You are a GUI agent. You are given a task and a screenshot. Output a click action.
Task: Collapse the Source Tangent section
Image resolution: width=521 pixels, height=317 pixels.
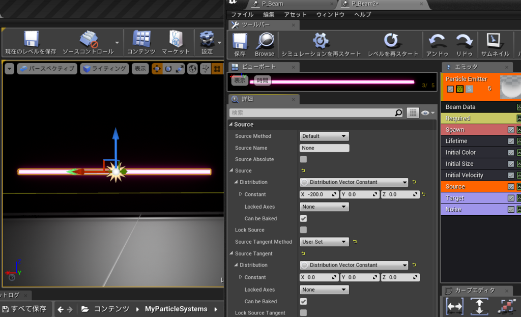coord(231,253)
